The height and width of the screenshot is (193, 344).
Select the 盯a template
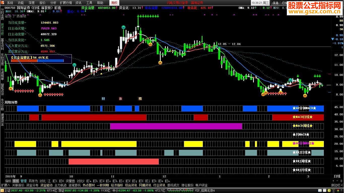[x=89, y=181]
